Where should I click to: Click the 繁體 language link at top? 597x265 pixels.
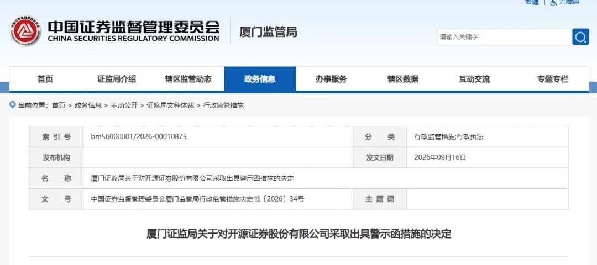pyautogui.click(x=532, y=2)
